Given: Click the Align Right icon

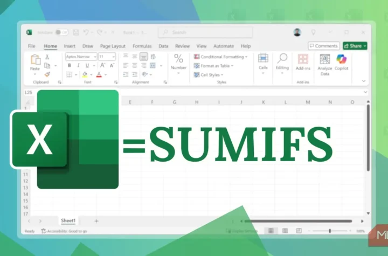Looking at the screenshot, I should pos(143,65).
